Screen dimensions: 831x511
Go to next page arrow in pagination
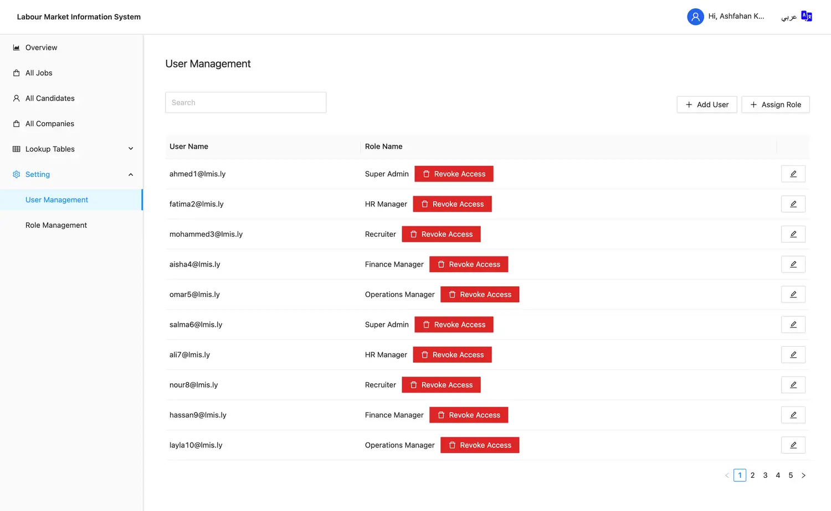pos(803,476)
